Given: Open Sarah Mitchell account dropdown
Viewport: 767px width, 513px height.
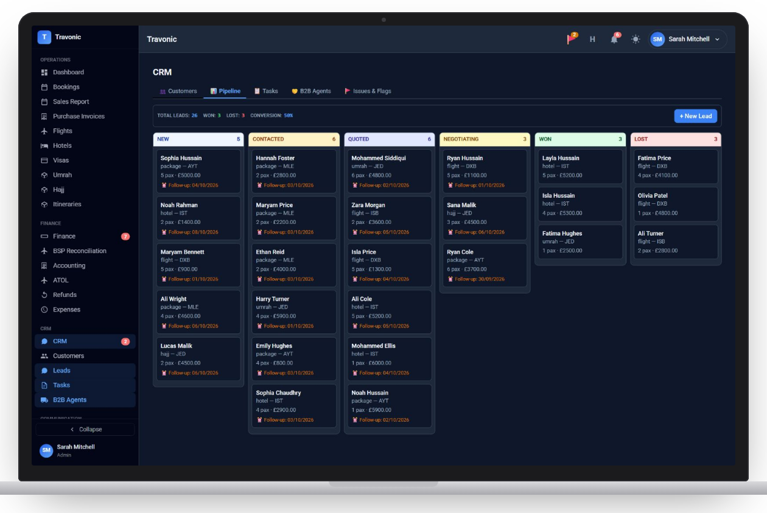Looking at the screenshot, I should click(688, 39).
